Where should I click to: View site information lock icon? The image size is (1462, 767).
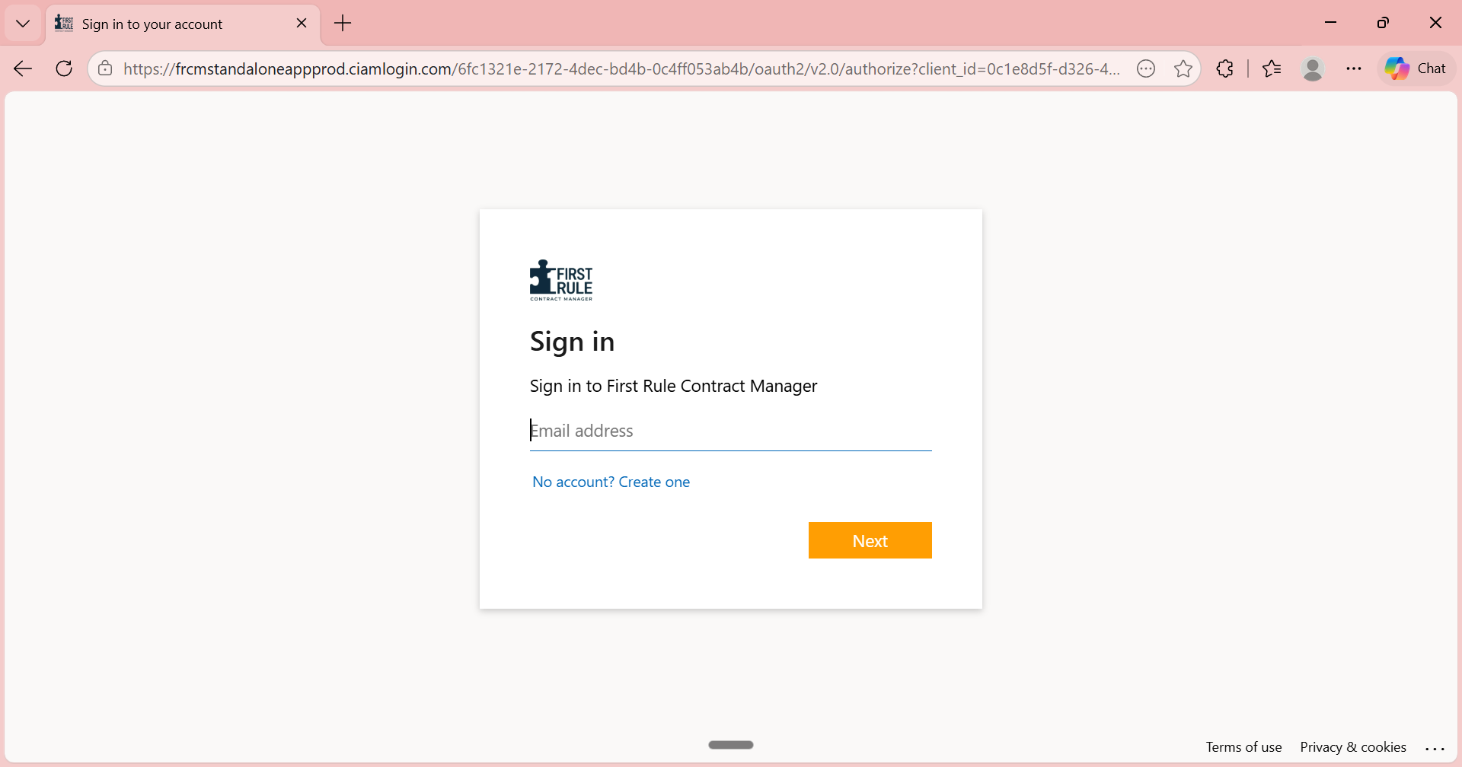coord(105,68)
